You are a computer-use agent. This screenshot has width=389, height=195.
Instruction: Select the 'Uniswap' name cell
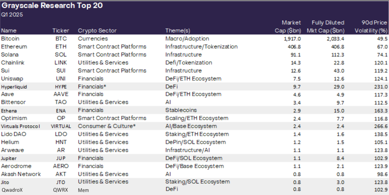[x=12, y=78]
